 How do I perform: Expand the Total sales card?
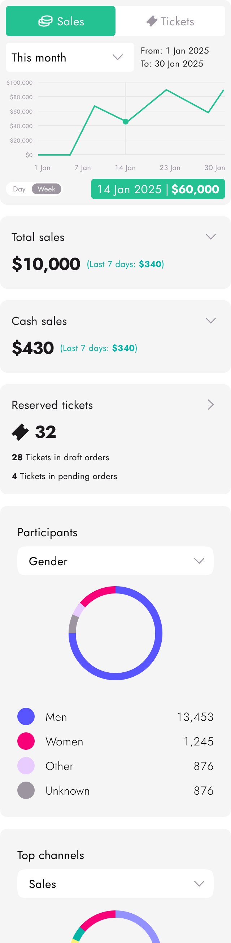click(210, 237)
